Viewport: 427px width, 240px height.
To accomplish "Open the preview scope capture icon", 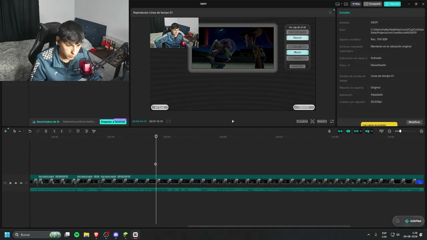I will (x=312, y=121).
